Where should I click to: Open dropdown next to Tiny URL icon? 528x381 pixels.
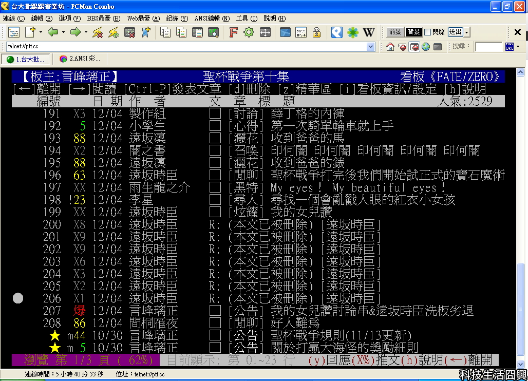tap(518, 46)
